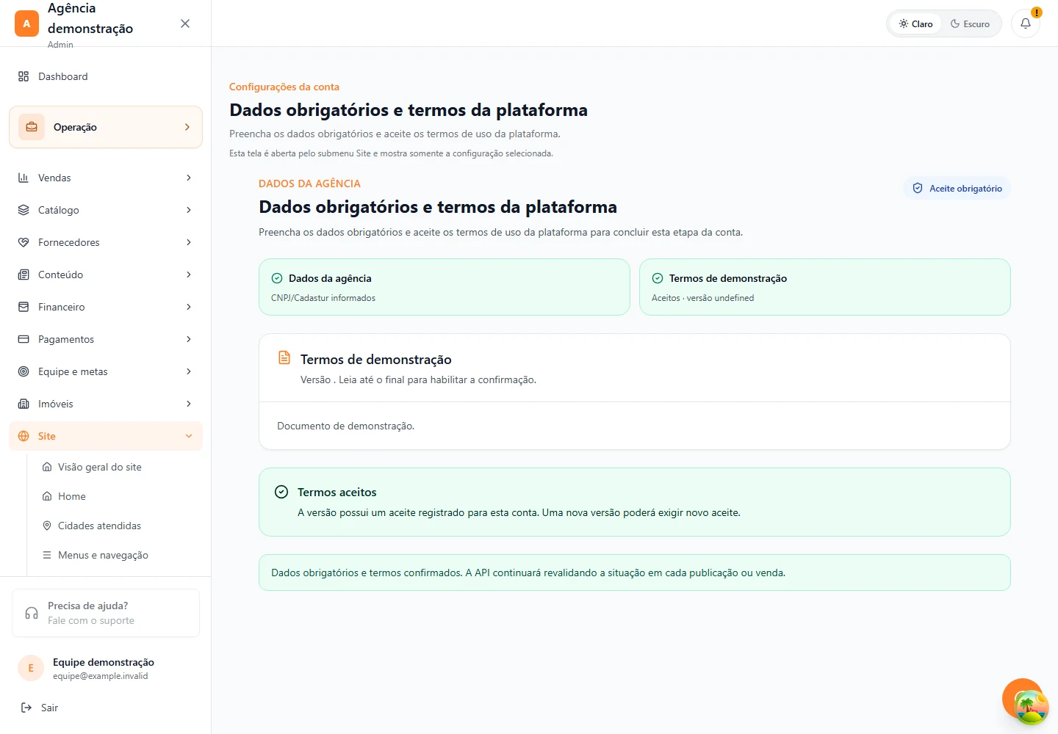Screen dimensions: 1058x734
Task: Expand the Vendas submenu chevron
Action: tap(189, 178)
